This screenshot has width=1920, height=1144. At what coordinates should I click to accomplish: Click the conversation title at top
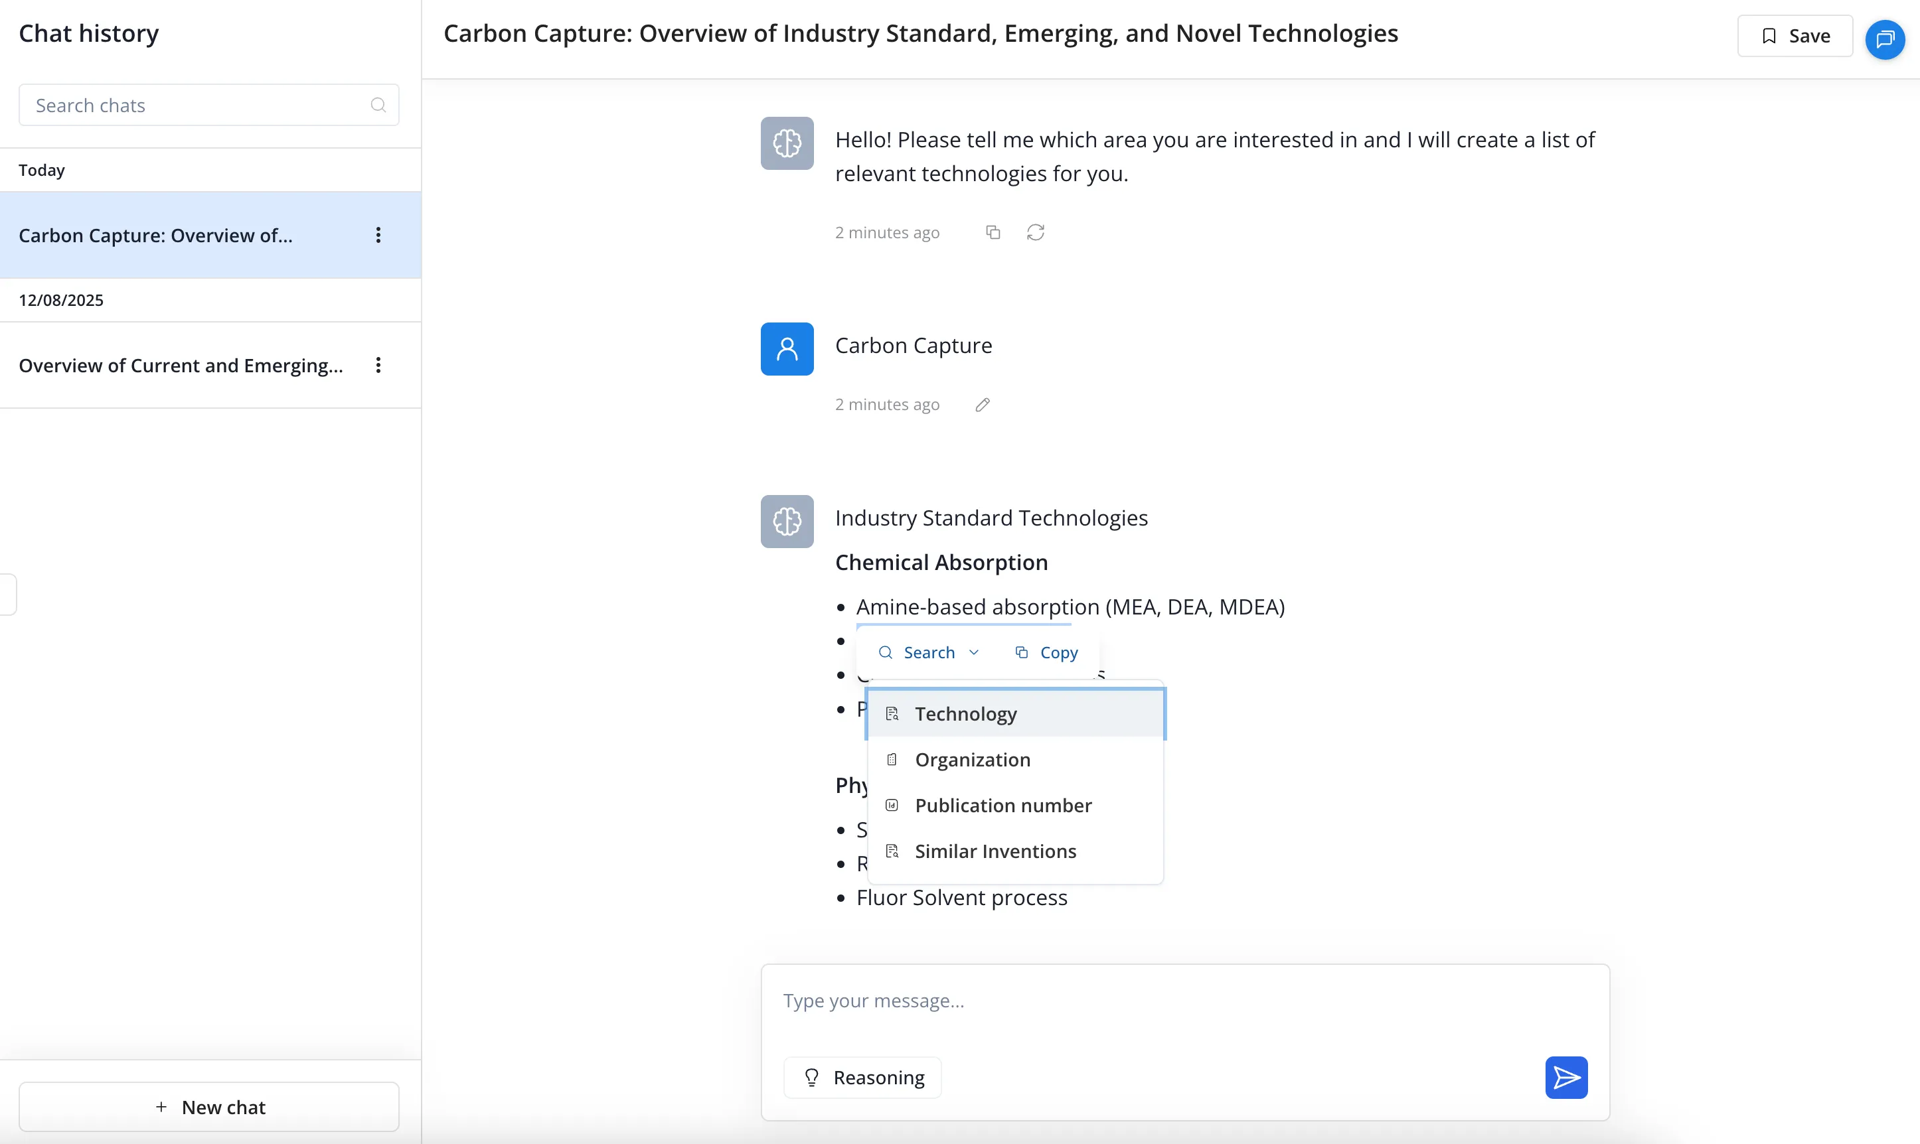point(920,33)
